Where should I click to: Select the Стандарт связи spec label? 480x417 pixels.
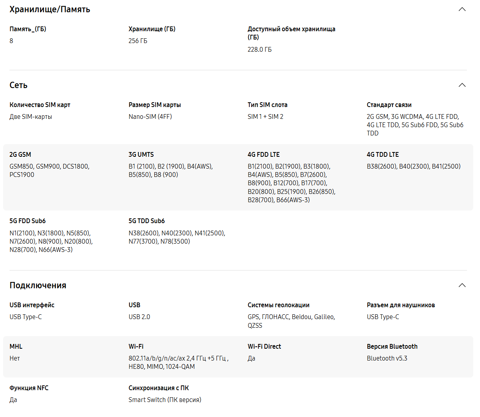click(x=389, y=105)
